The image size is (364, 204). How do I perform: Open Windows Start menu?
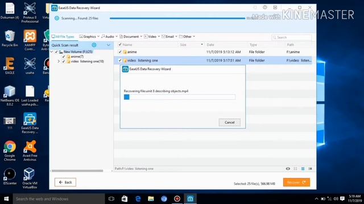pyautogui.click(x=6, y=199)
